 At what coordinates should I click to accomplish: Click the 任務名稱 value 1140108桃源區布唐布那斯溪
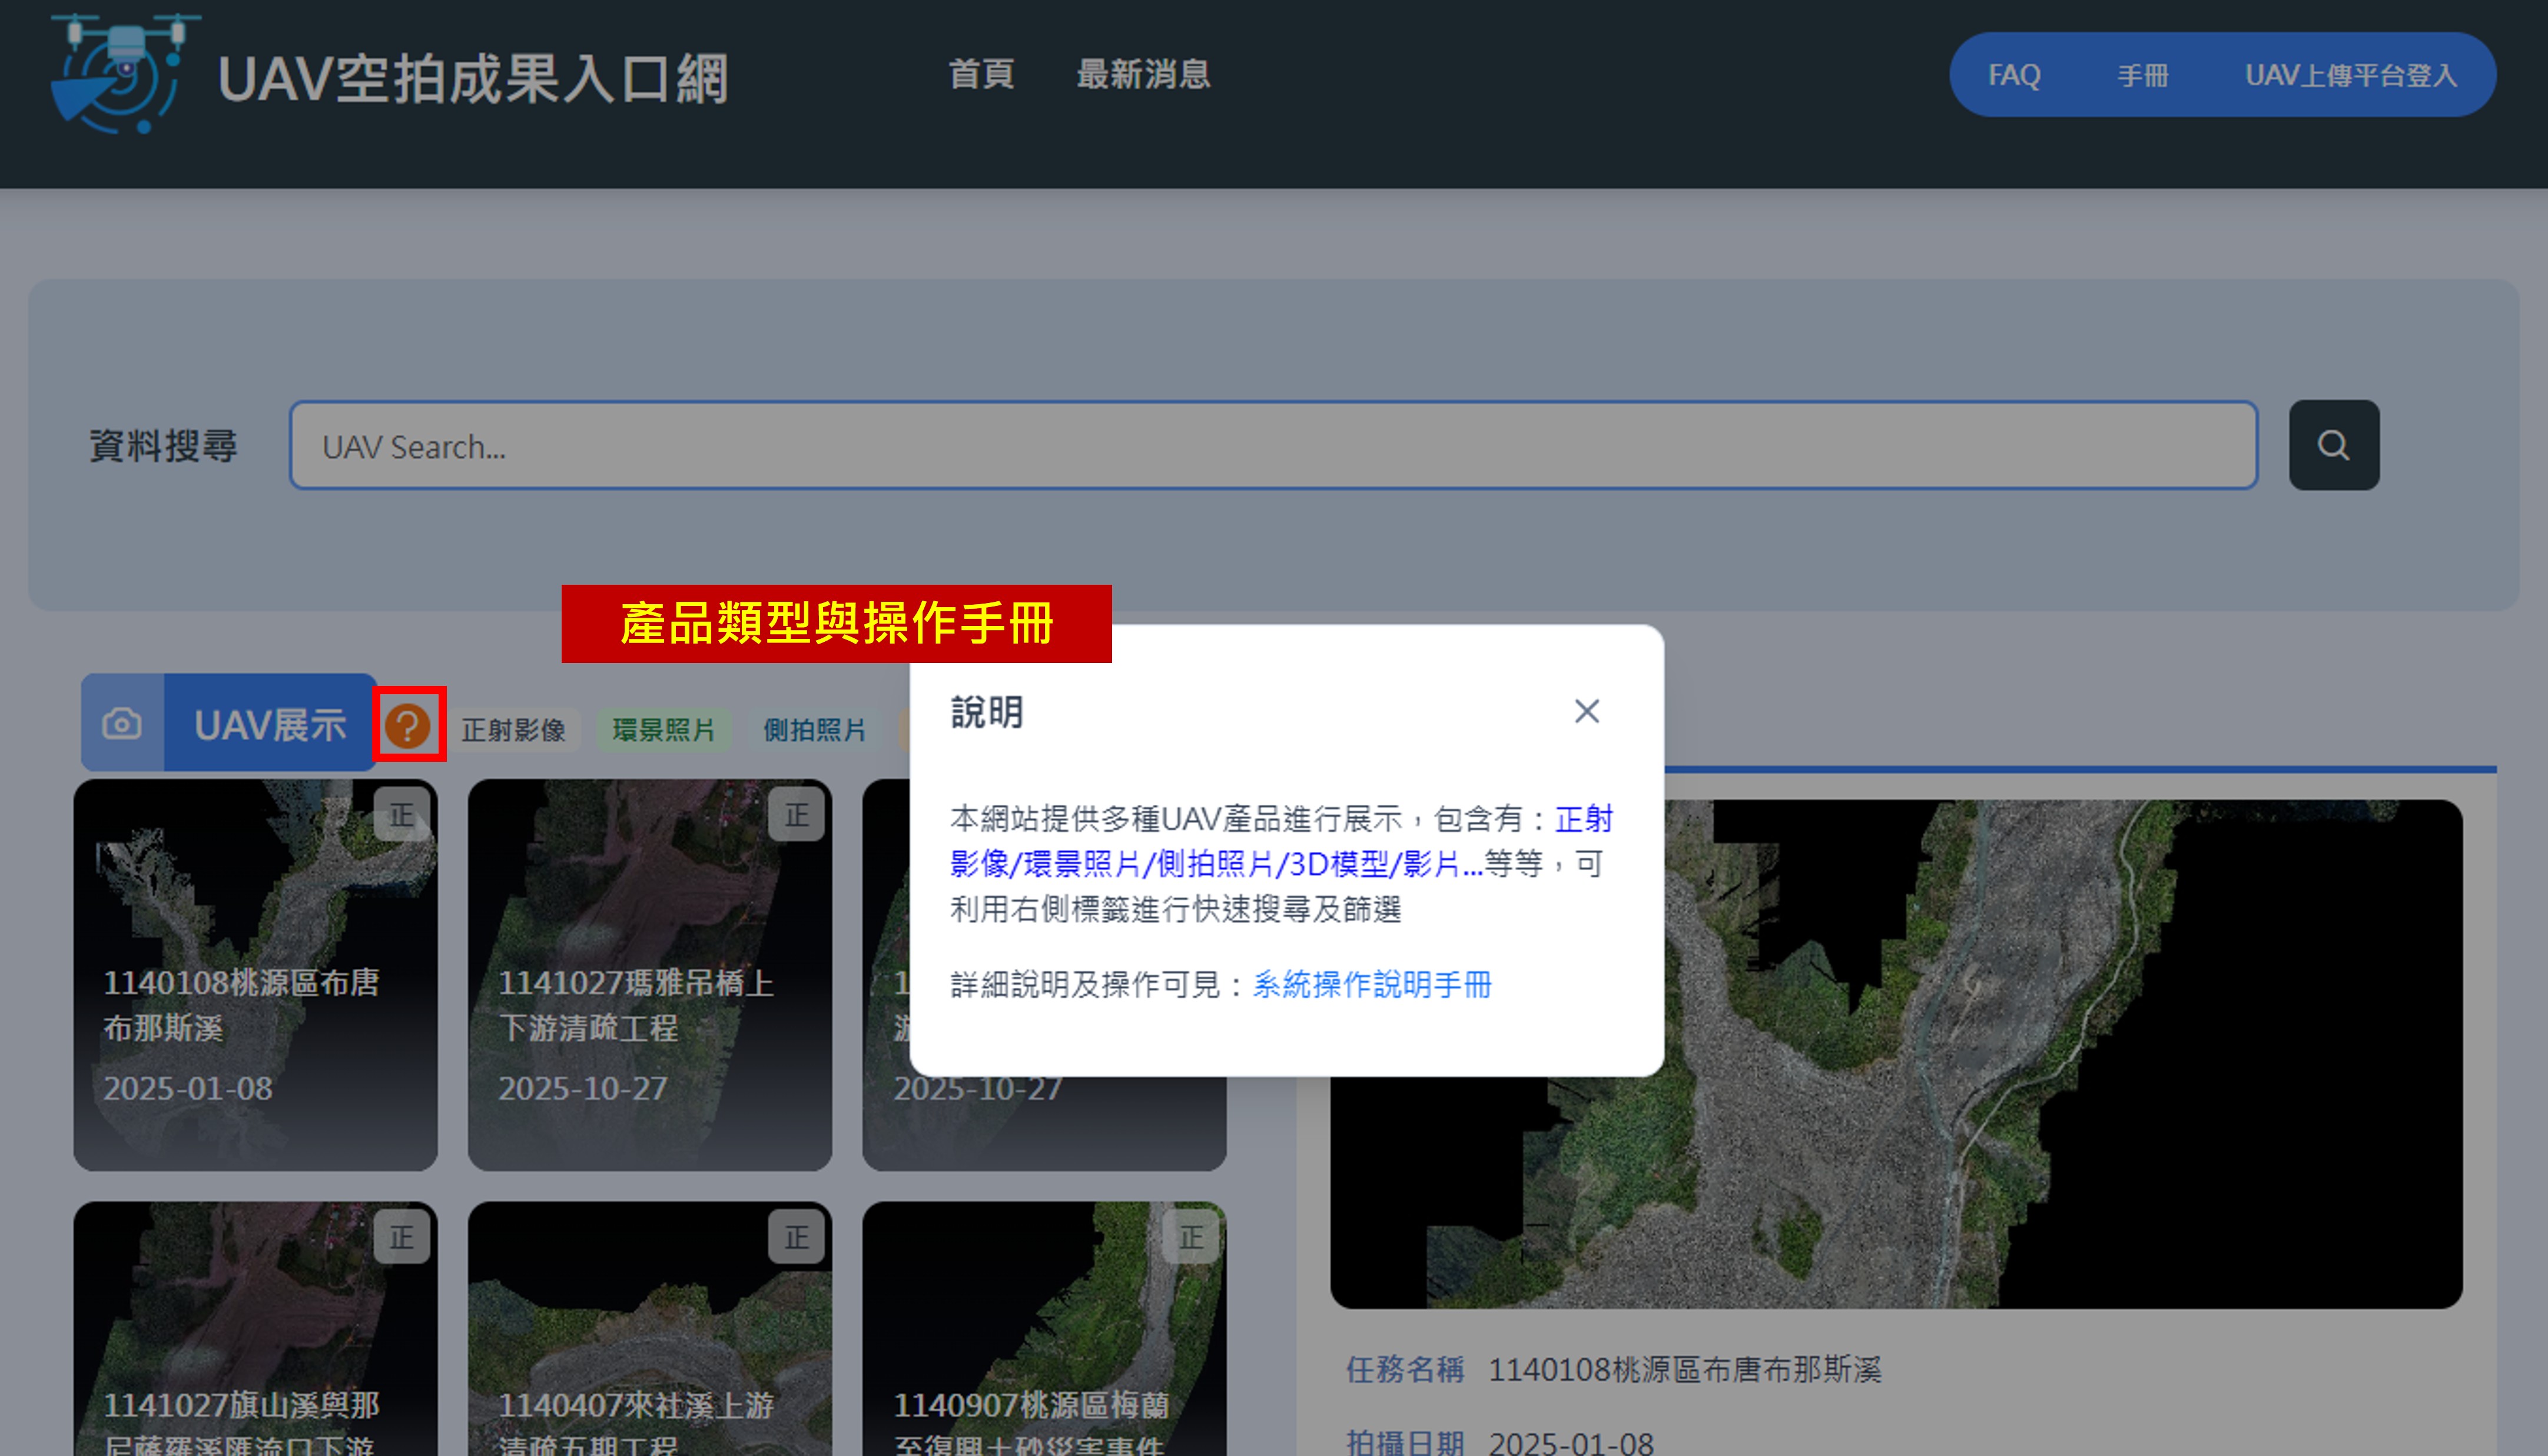(x=1684, y=1369)
